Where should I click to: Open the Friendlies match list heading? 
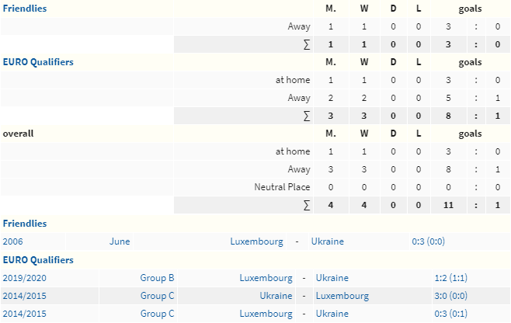[25, 224]
